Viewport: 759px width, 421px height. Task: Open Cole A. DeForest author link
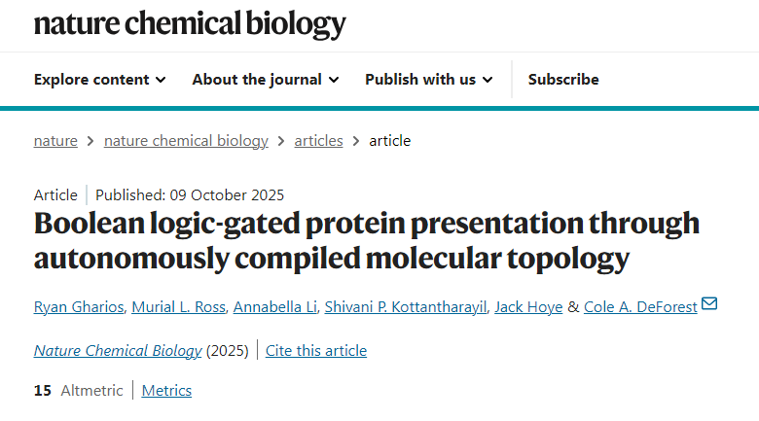click(x=640, y=307)
